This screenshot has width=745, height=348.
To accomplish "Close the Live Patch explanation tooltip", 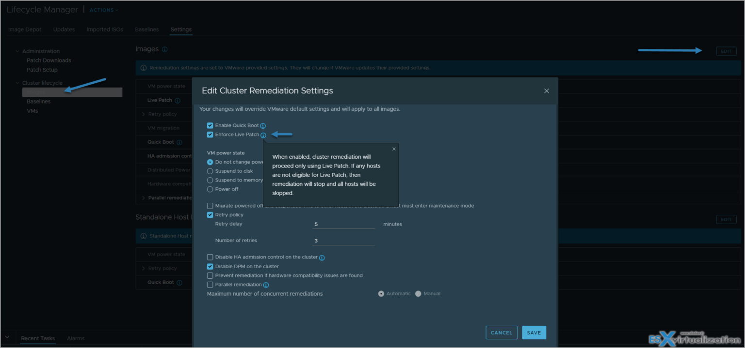I will (393, 149).
